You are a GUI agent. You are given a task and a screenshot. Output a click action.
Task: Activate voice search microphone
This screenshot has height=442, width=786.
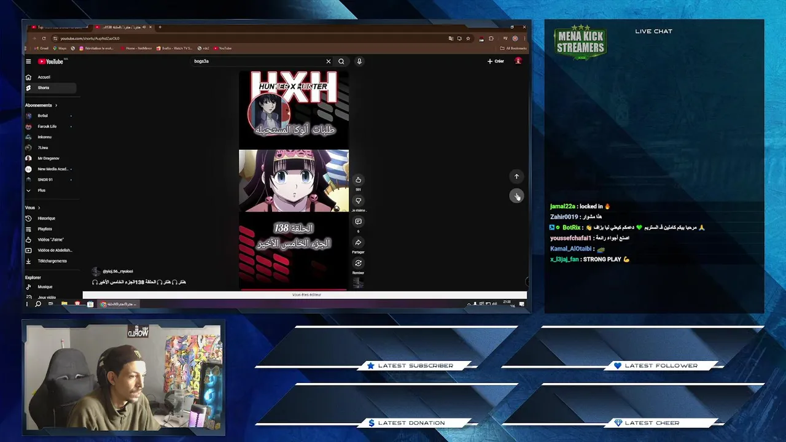[359, 61]
